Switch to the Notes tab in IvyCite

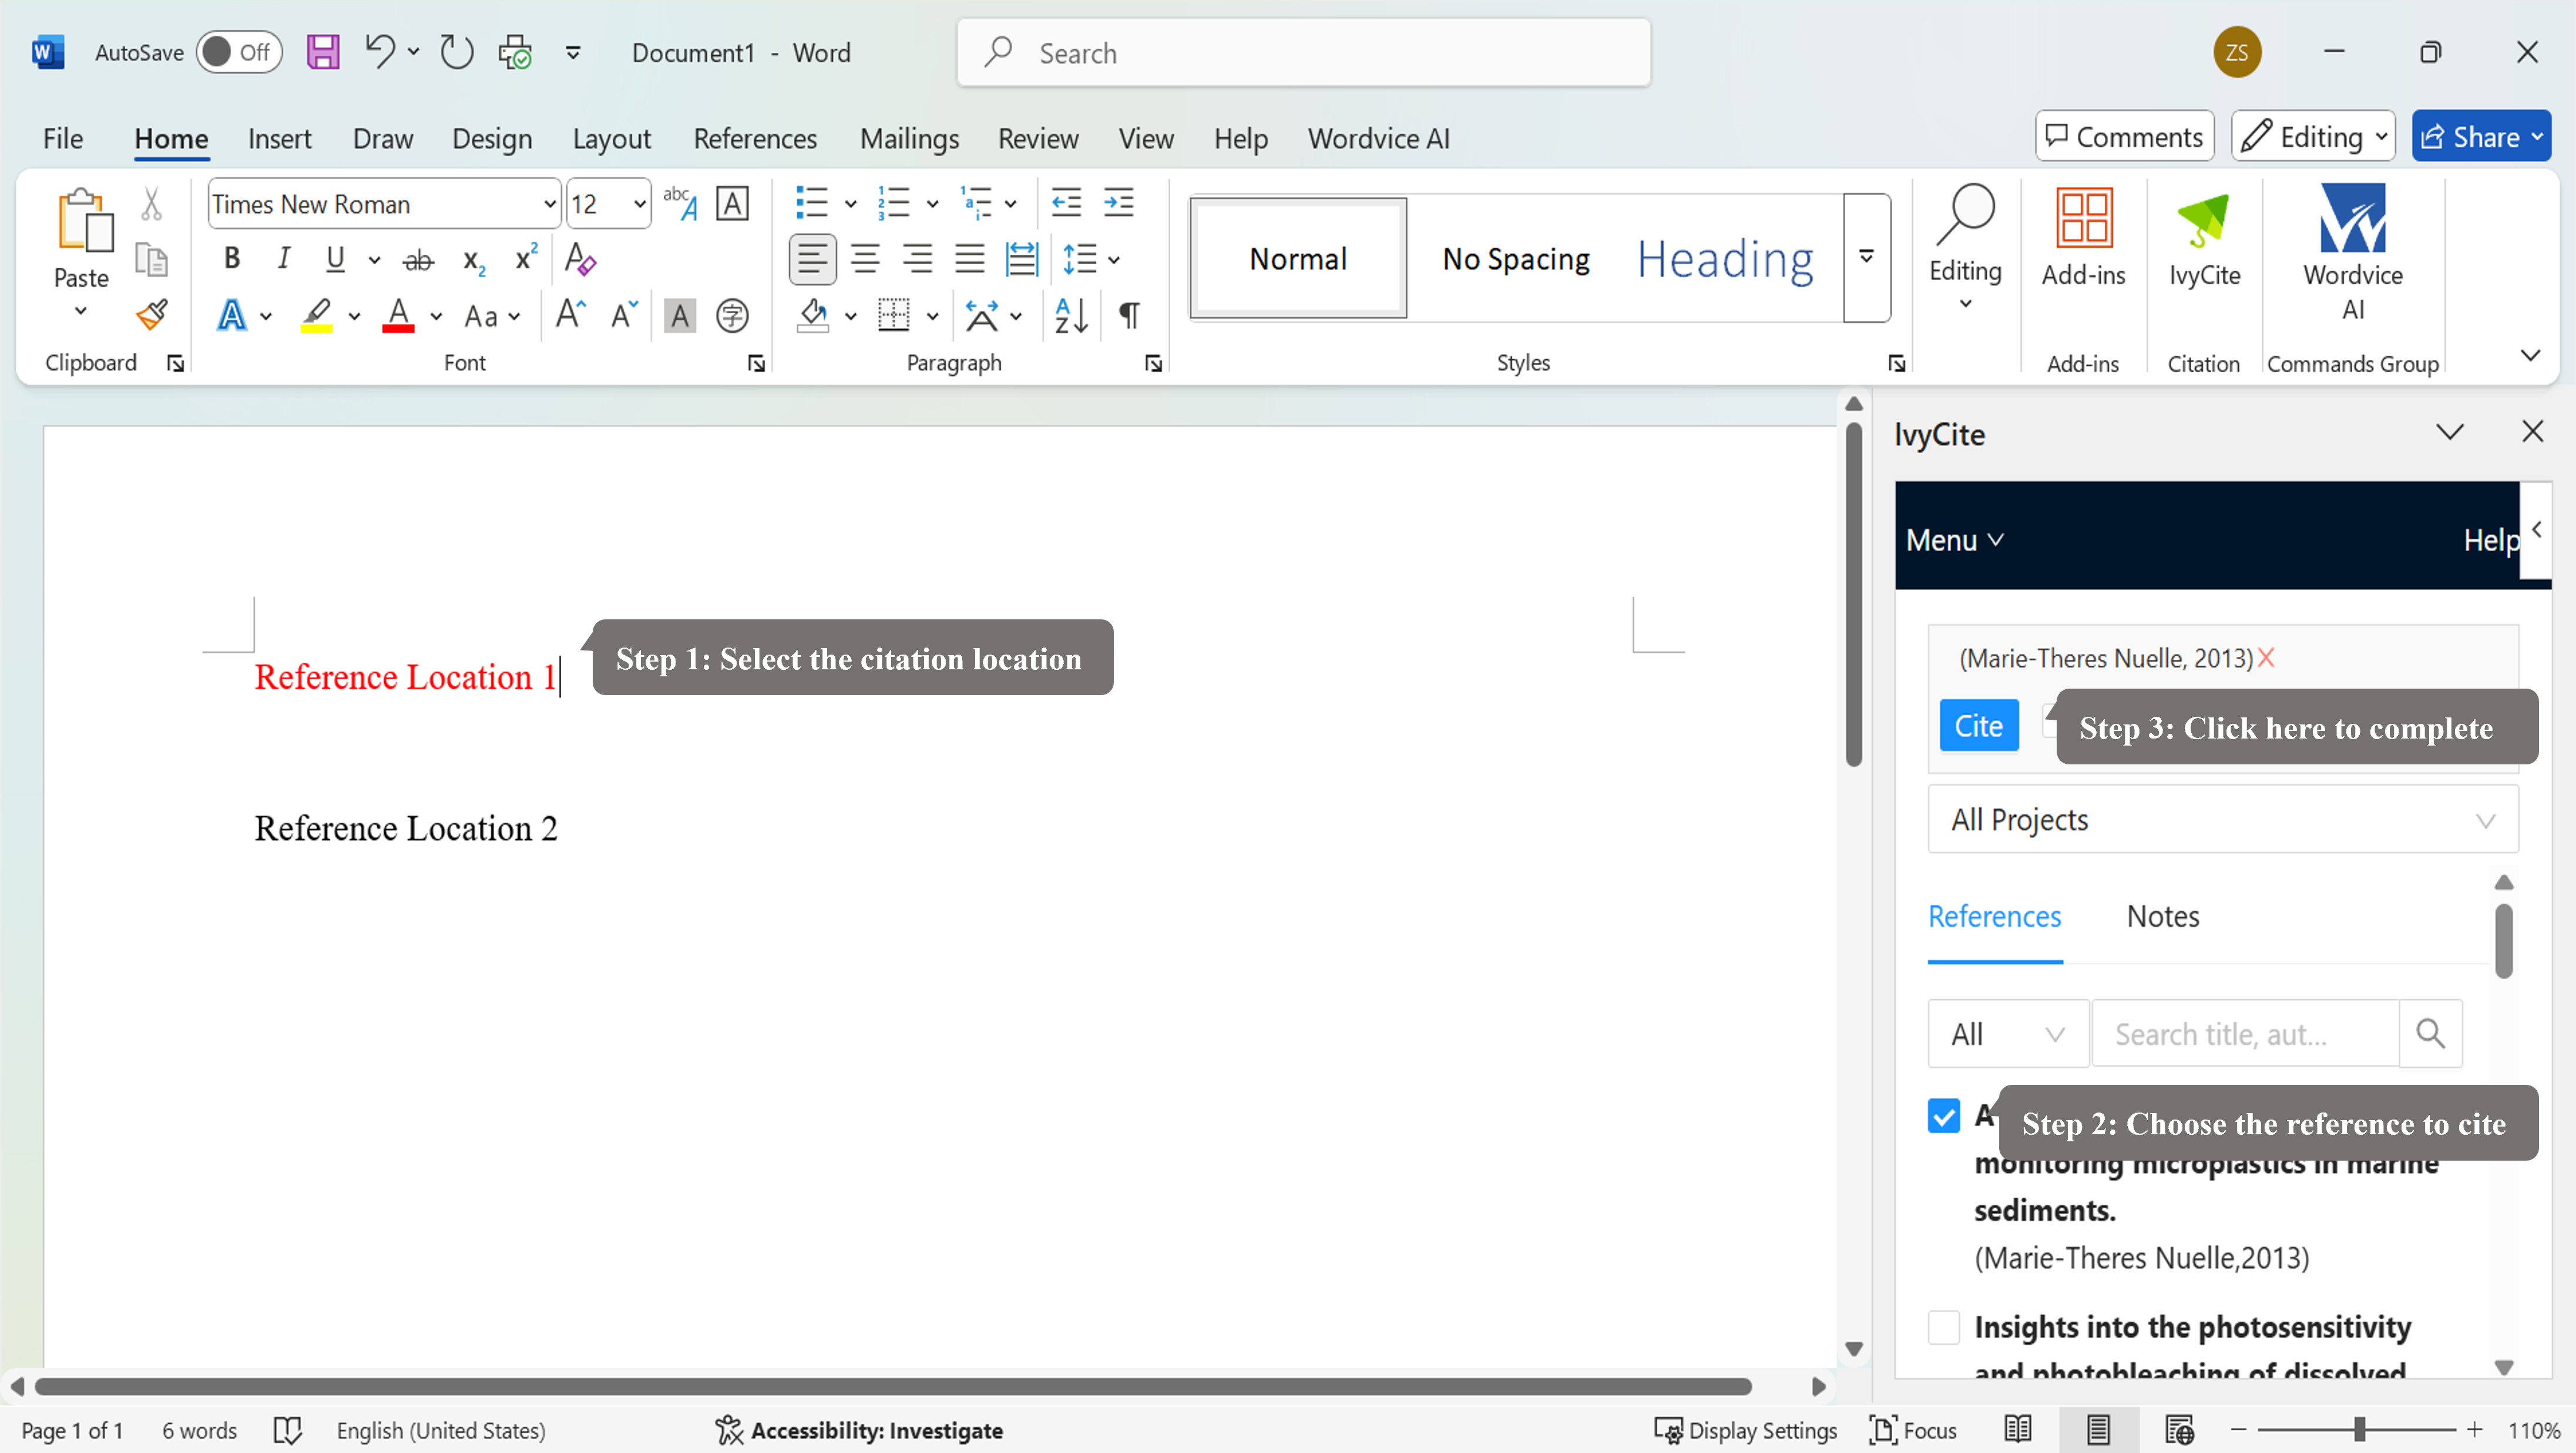[x=2162, y=916]
